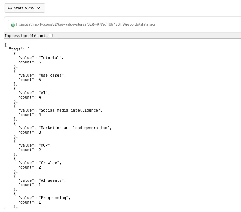Click the chevron arrow beside Stats View
Screen dimensions: 241x212
(x=38, y=8)
